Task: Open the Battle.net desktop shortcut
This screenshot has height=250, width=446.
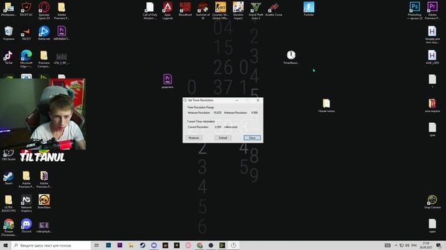Action: pyautogui.click(x=44, y=33)
